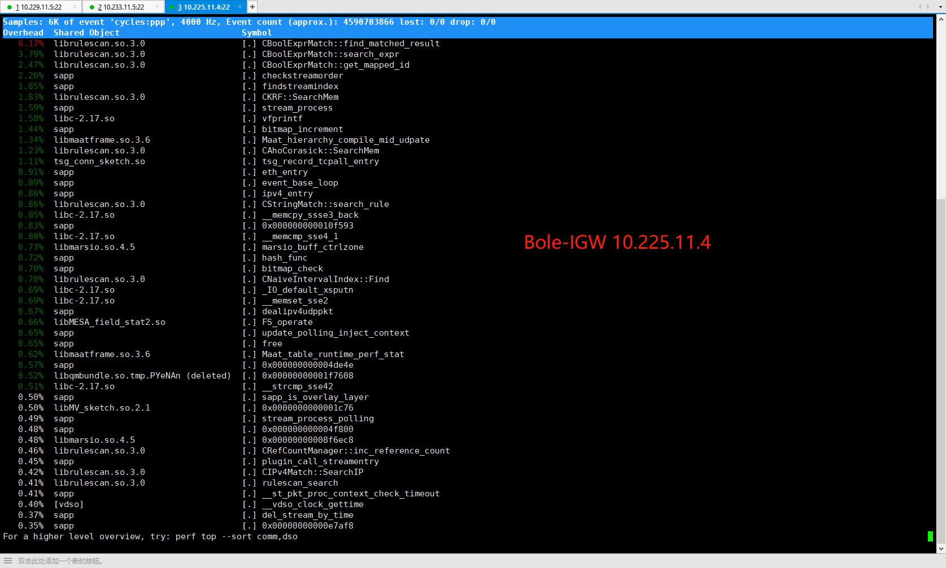This screenshot has width=946, height=568.
Task: Close the 10.233.11.5:22 tab
Action: pyautogui.click(x=158, y=7)
